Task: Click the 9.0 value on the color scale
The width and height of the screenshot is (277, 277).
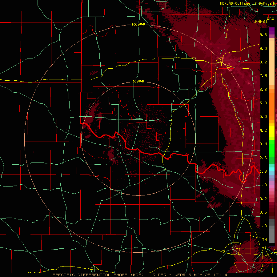Action: coord(263,48)
